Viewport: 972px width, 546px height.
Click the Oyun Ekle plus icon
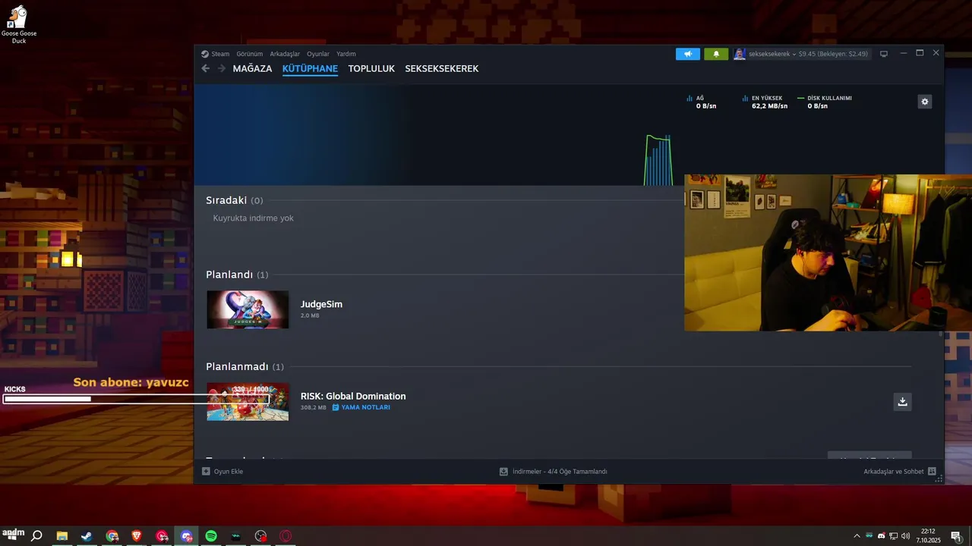click(206, 471)
